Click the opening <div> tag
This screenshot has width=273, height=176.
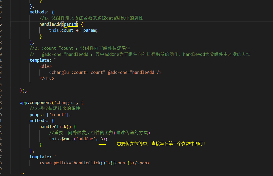(x=45, y=66)
